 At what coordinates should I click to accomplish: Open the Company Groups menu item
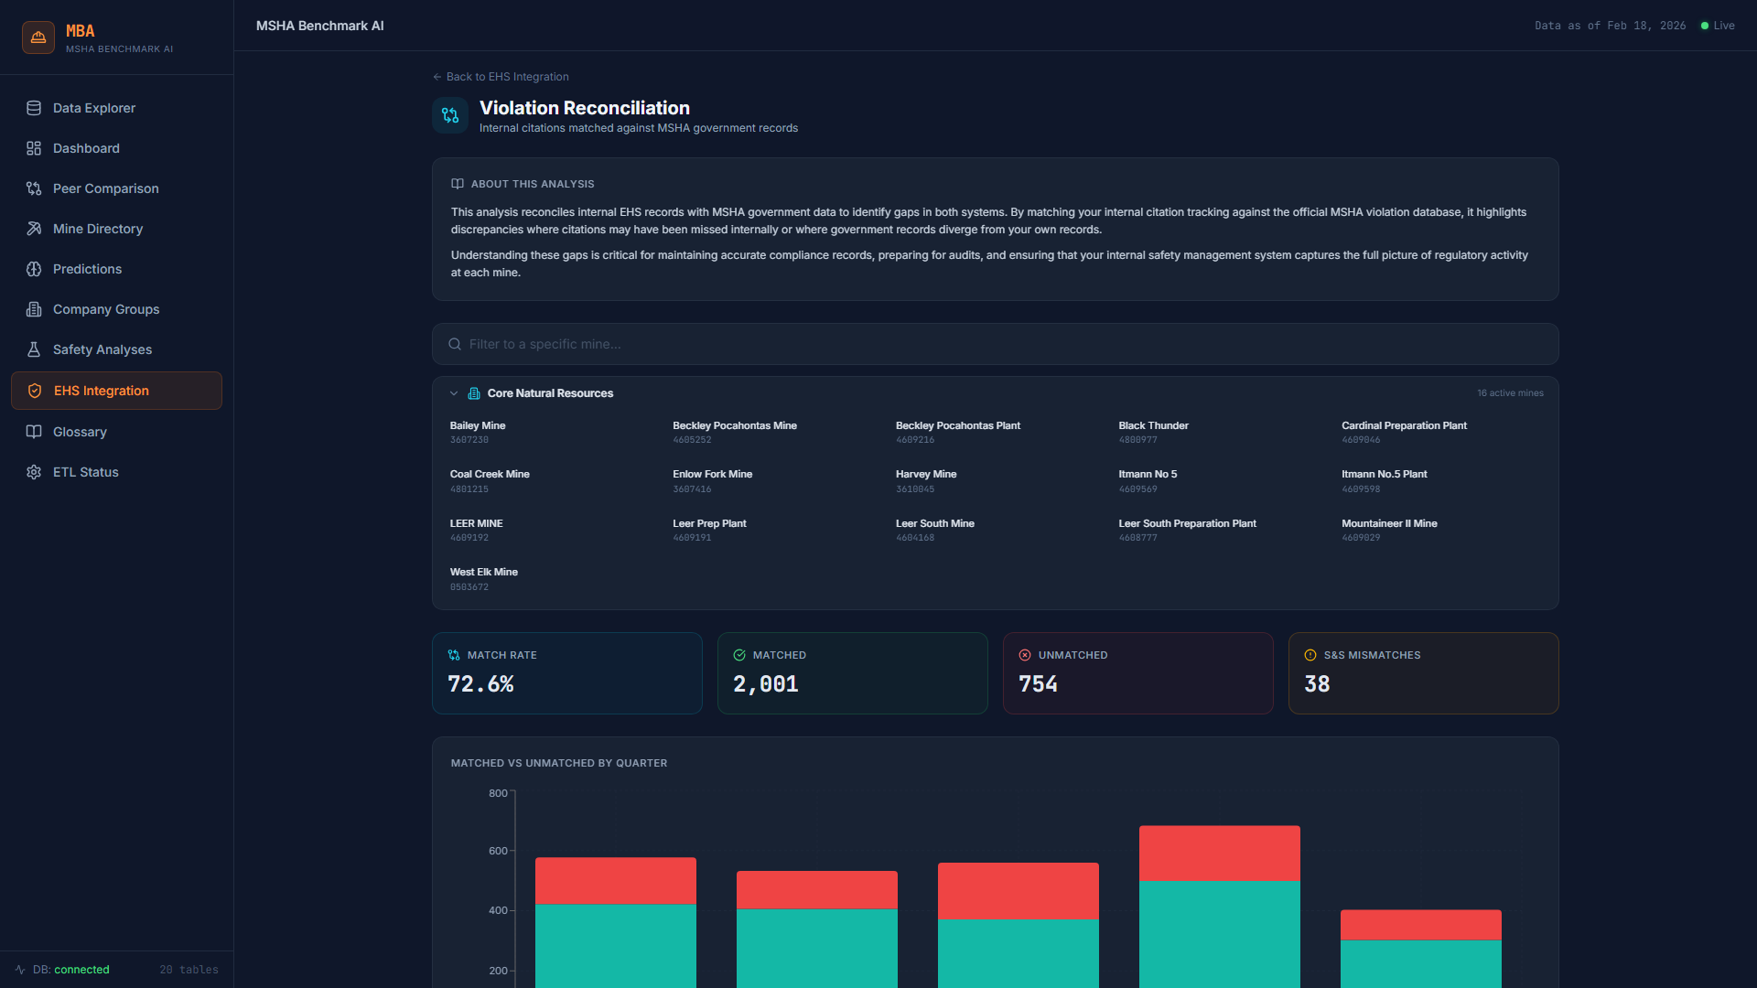coord(106,309)
